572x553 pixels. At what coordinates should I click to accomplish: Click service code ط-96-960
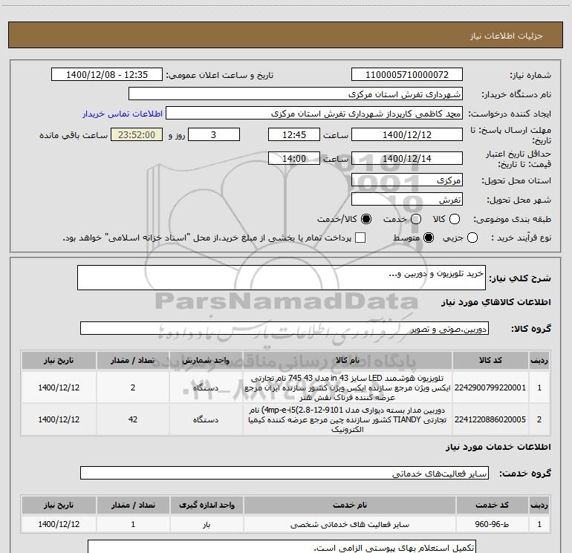[492, 524]
